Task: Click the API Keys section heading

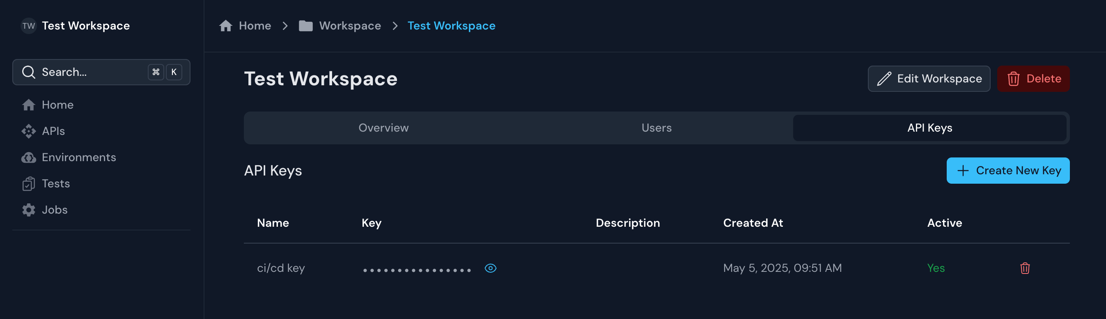Action: point(273,171)
